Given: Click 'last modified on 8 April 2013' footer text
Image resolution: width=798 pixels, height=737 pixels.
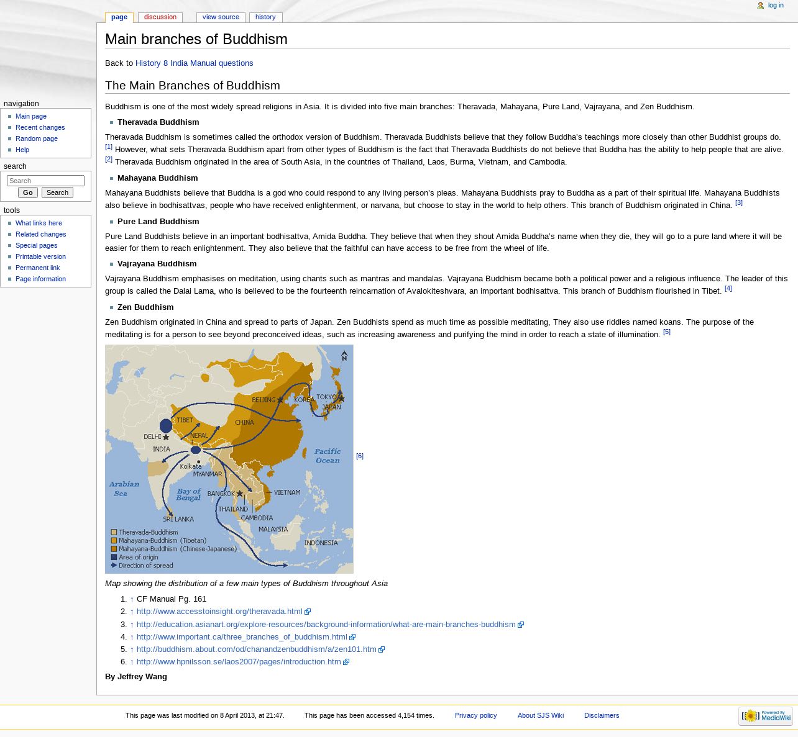Looking at the screenshot, I should (205, 716).
